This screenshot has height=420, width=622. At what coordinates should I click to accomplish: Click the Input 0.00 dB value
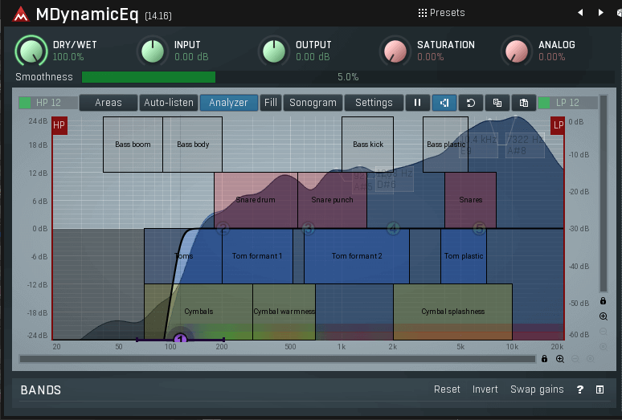(x=191, y=57)
